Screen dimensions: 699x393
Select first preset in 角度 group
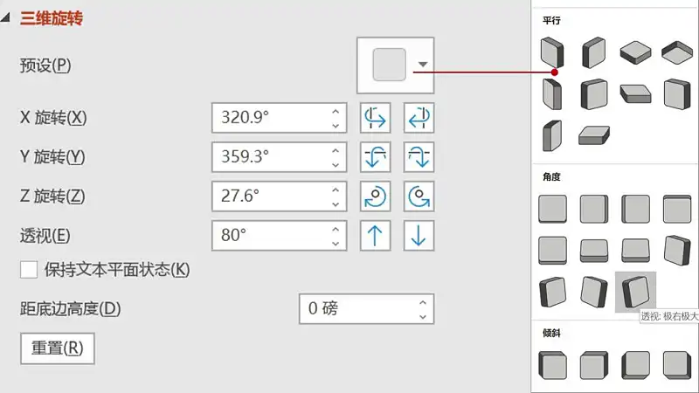click(552, 210)
